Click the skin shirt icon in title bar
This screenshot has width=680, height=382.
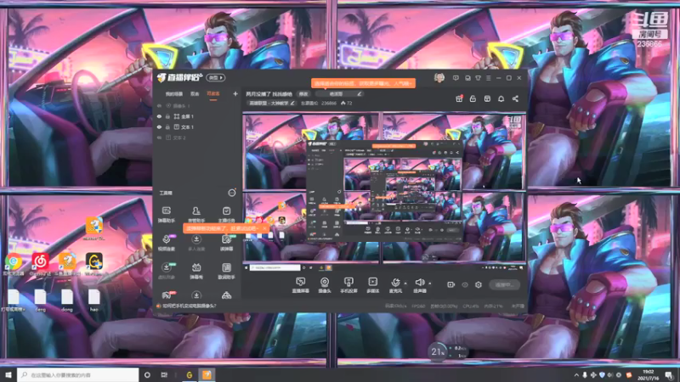click(478, 78)
